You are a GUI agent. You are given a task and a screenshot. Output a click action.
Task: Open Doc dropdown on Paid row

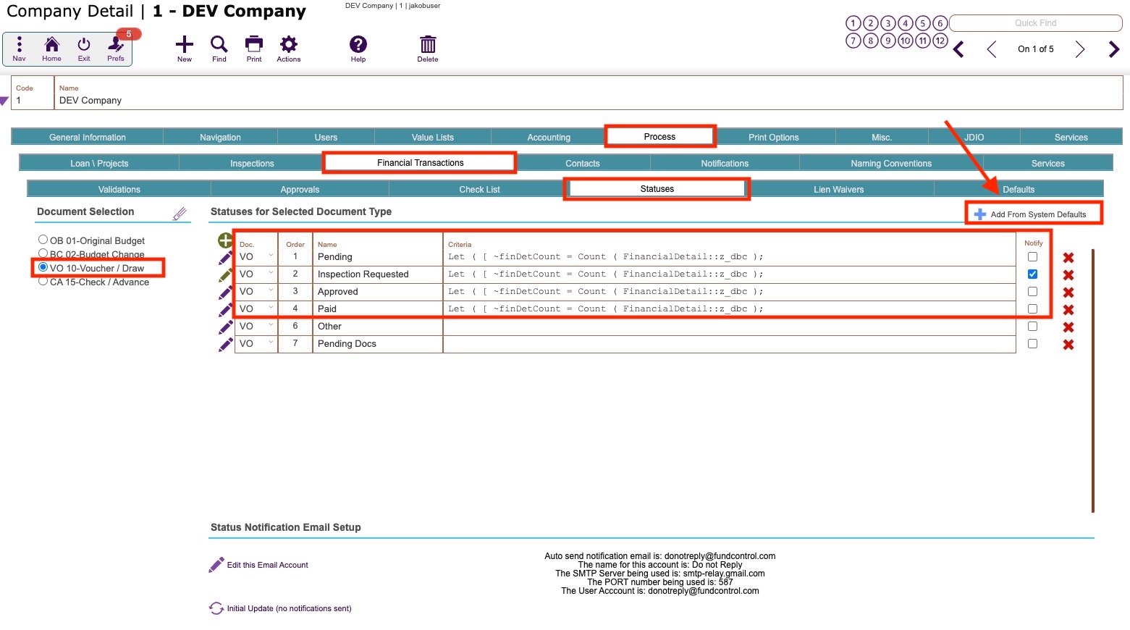point(271,308)
